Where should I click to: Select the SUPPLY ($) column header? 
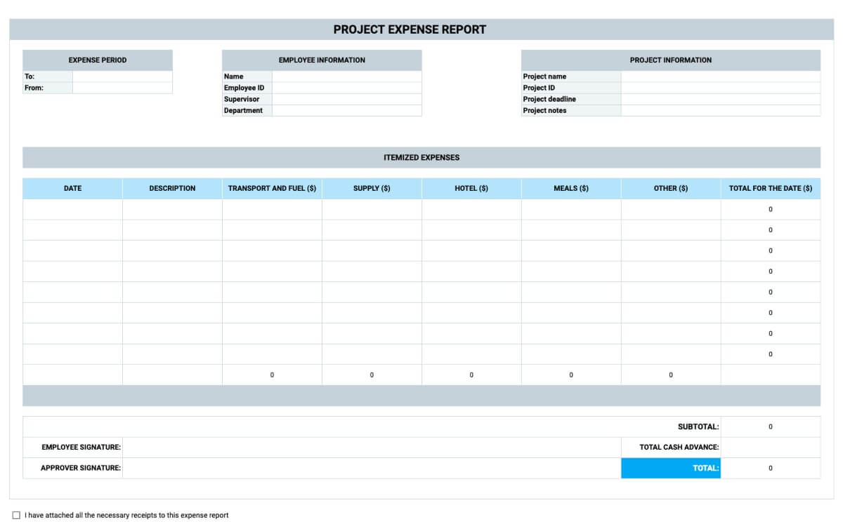pyautogui.click(x=372, y=189)
